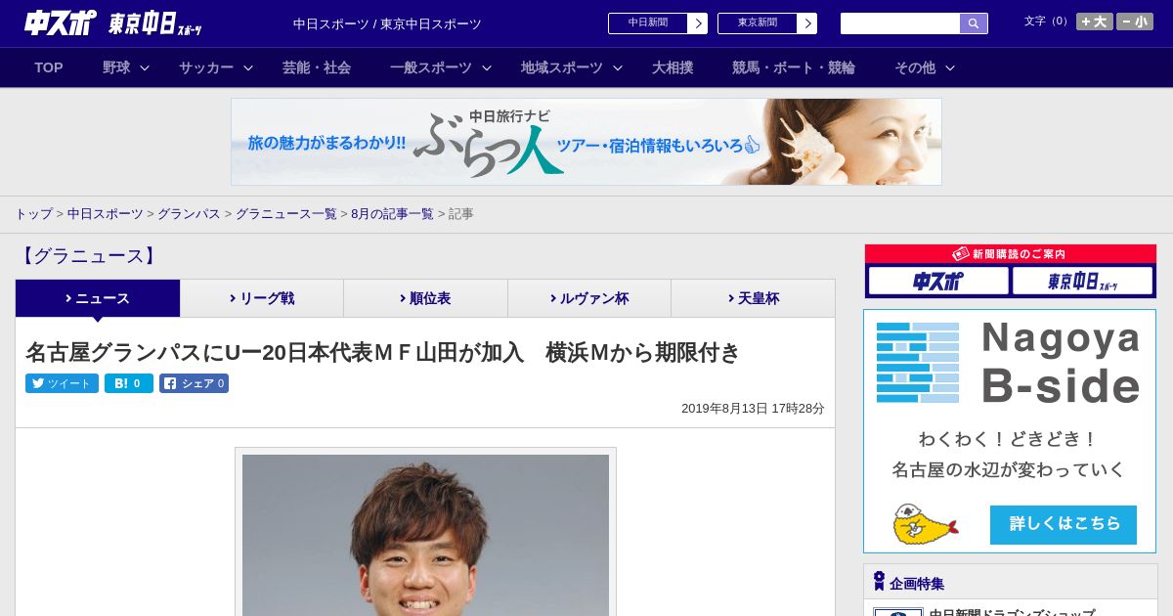Click the shrimp mascot in the ad
1173x616 pixels.
(x=925, y=524)
